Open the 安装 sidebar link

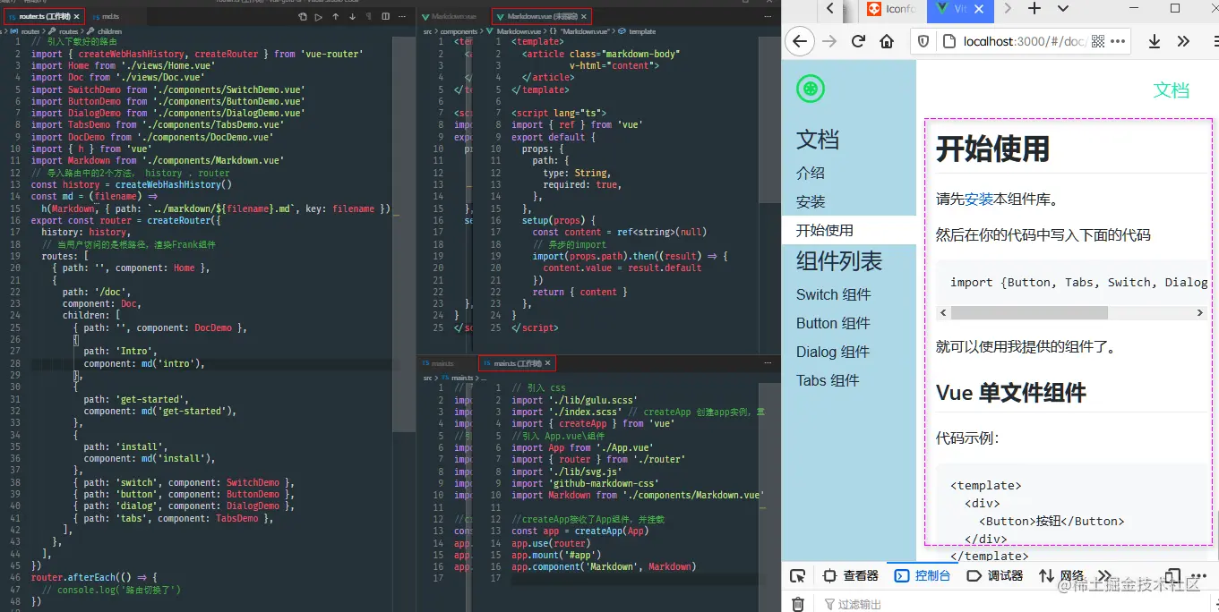811,201
